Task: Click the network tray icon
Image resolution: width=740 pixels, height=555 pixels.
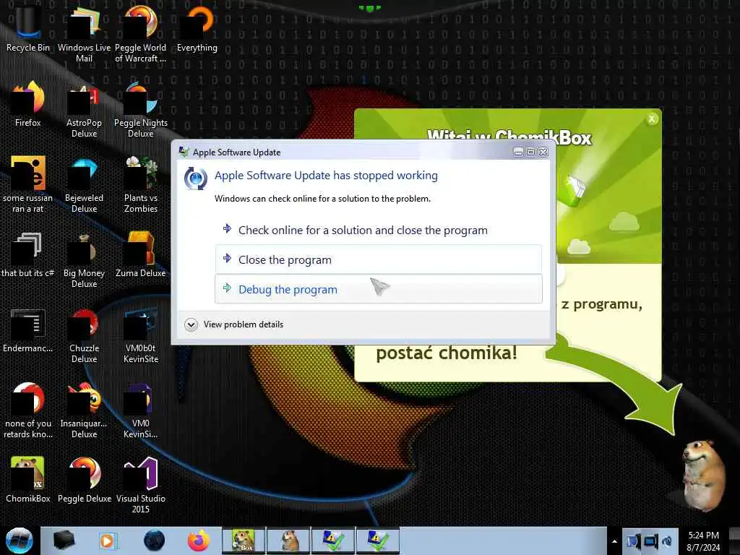Action: pyautogui.click(x=650, y=541)
